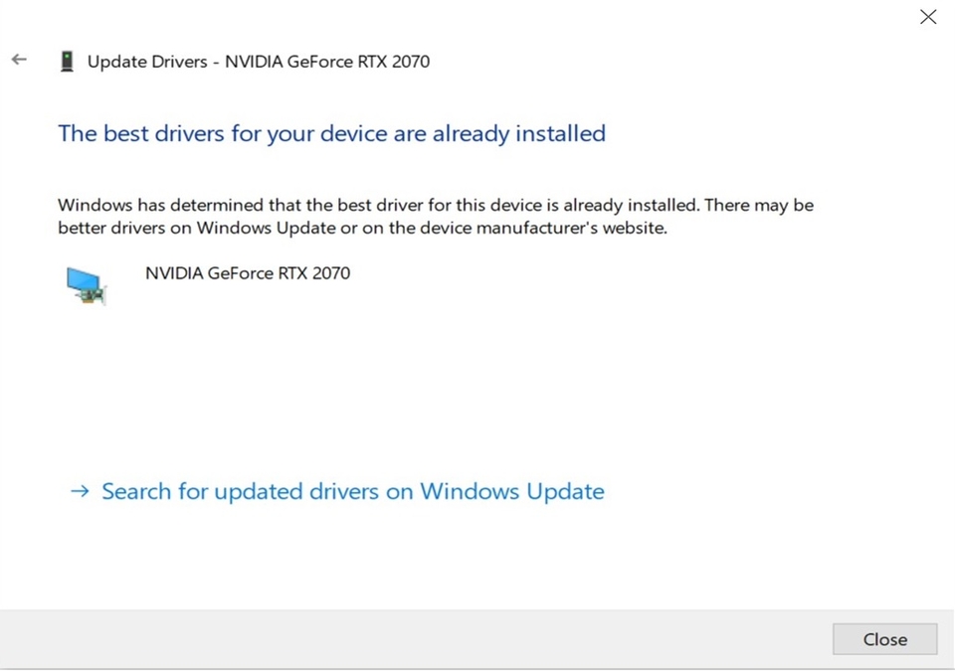
Task: Click the gray footer bar left of Close
Action: pos(416,639)
